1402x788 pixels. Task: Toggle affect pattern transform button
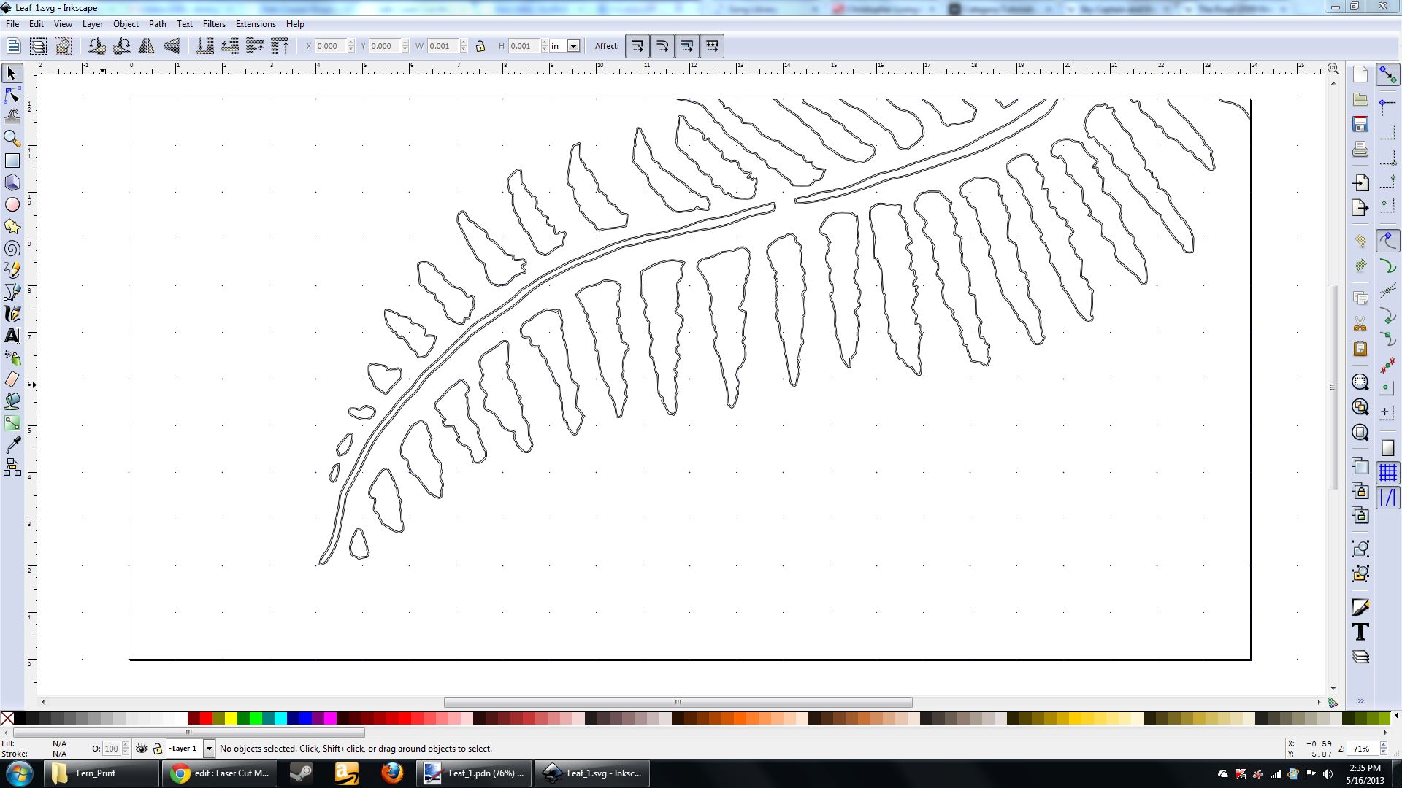[x=712, y=46]
